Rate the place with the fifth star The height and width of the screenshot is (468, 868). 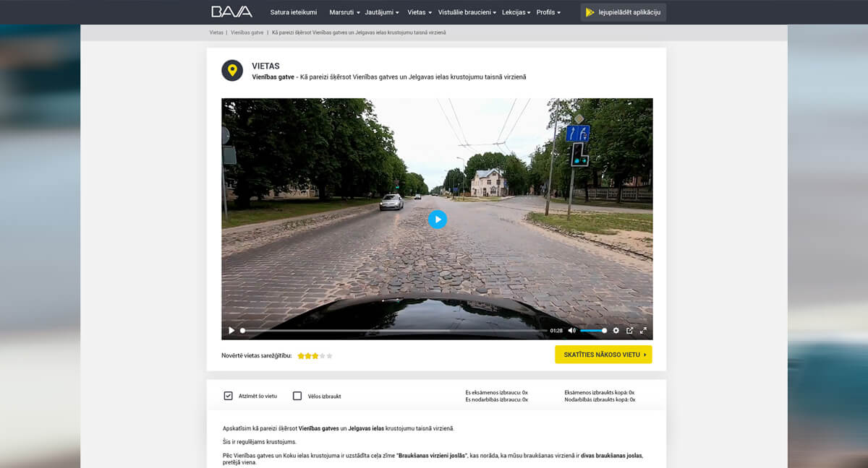331,355
